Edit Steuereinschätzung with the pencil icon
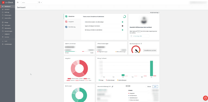 coord(113,86)
